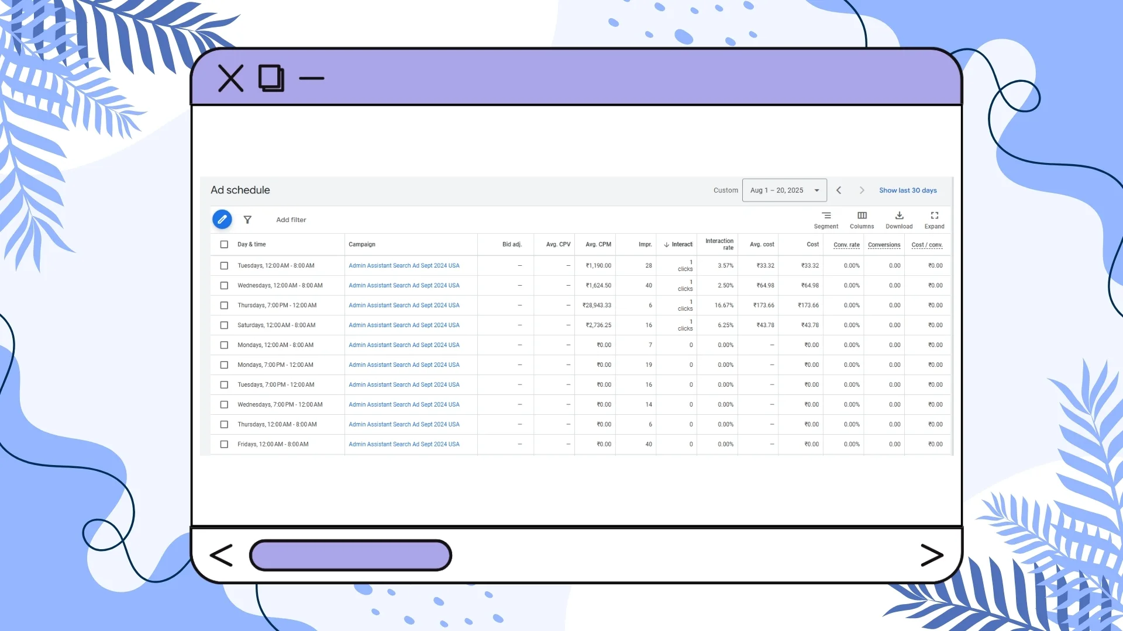Toggle the select-all header checkbox

click(x=224, y=244)
